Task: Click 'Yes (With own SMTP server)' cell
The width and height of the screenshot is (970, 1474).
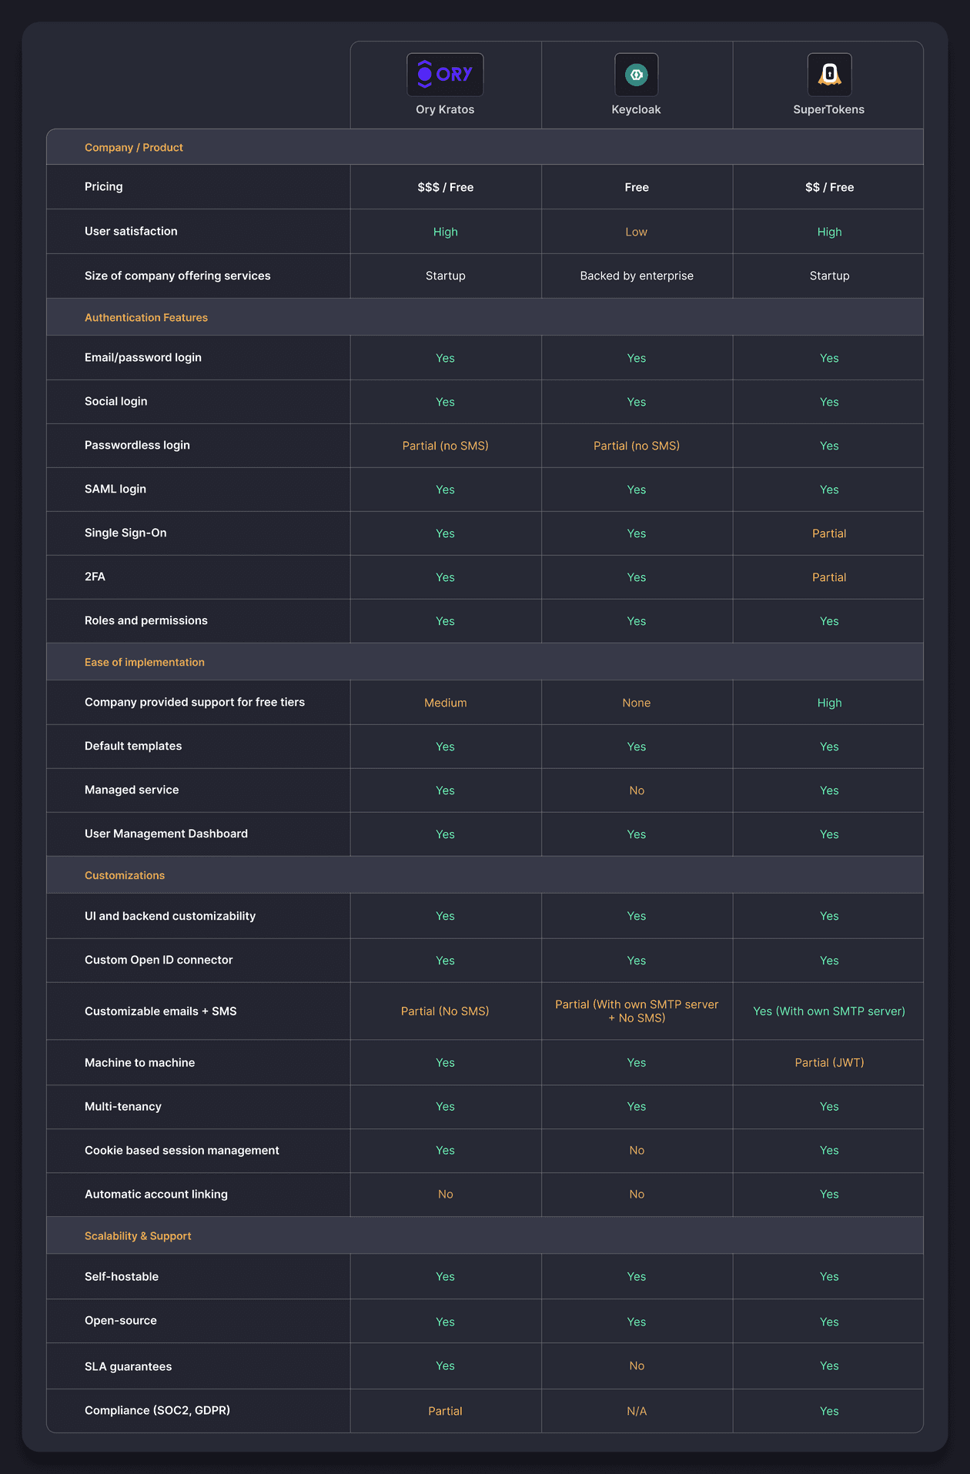Action: tap(829, 1011)
